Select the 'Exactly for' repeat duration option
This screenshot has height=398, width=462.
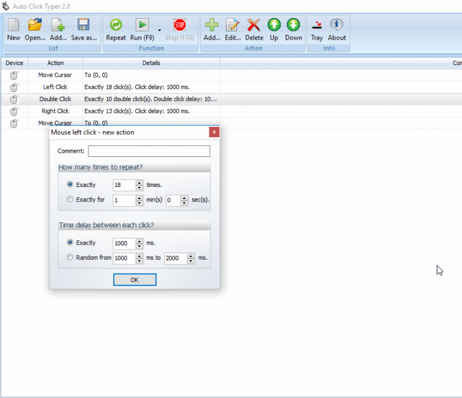(x=70, y=200)
